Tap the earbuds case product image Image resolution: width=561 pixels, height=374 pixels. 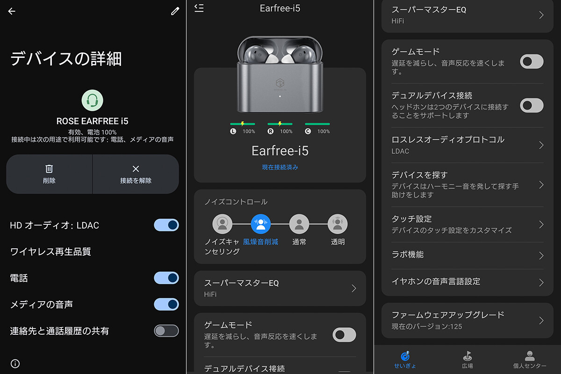280,74
